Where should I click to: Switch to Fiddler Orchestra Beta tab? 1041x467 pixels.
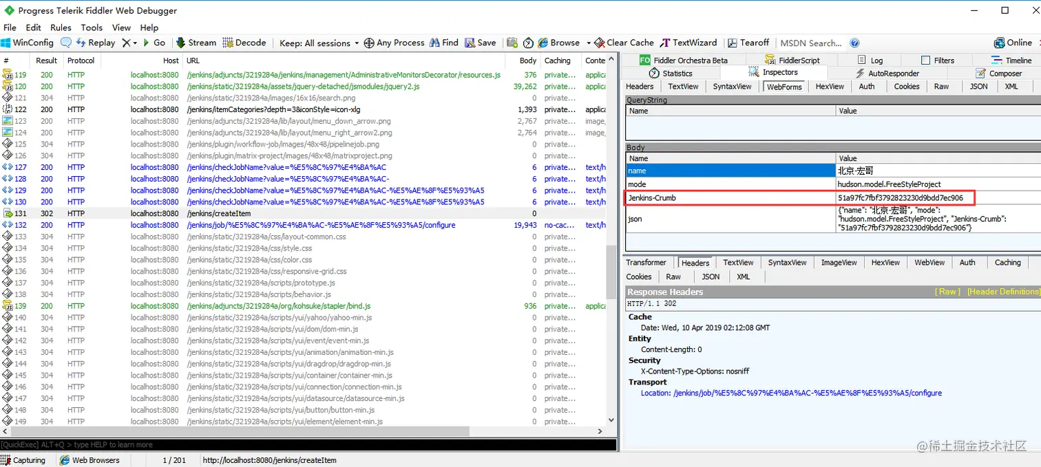(x=684, y=61)
